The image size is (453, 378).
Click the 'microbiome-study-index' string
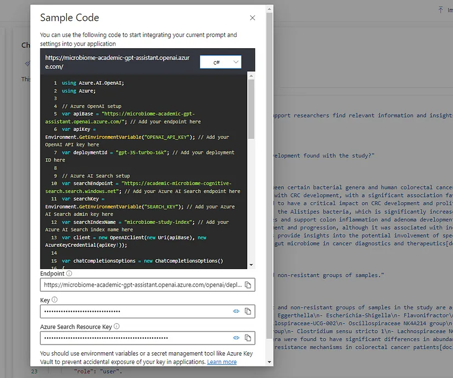tap(158, 222)
